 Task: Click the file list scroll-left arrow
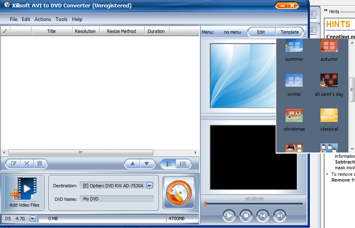pyautogui.click(x=4, y=152)
